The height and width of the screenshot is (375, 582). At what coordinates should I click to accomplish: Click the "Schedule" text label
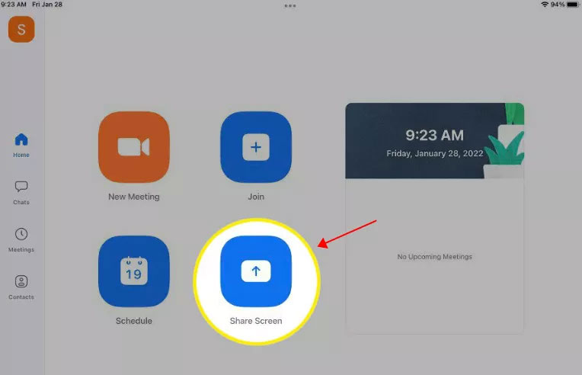point(134,321)
